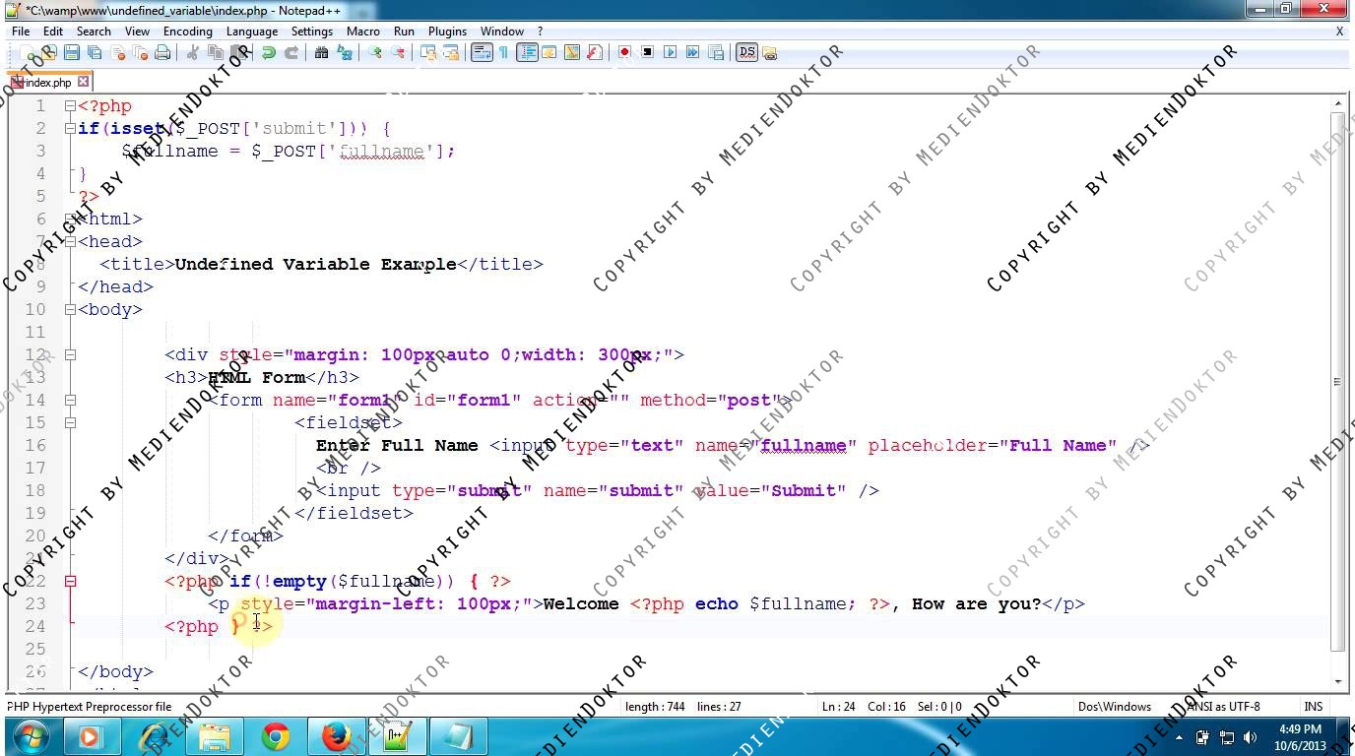Collapse the fold marker on line 2
The image size is (1355, 756).
pyautogui.click(x=70, y=129)
